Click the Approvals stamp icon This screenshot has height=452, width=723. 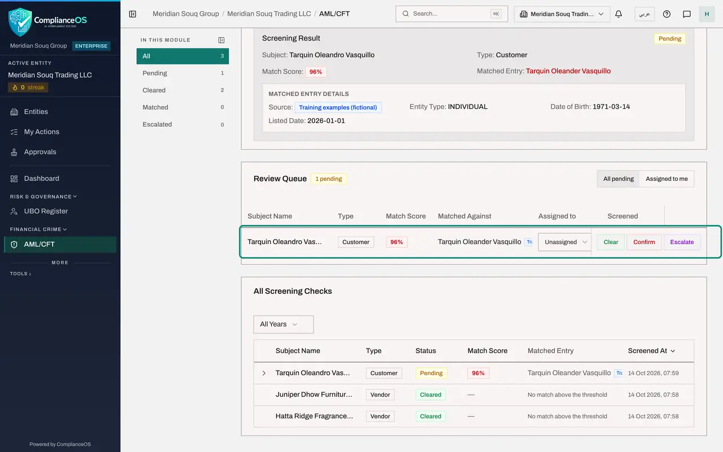click(14, 152)
